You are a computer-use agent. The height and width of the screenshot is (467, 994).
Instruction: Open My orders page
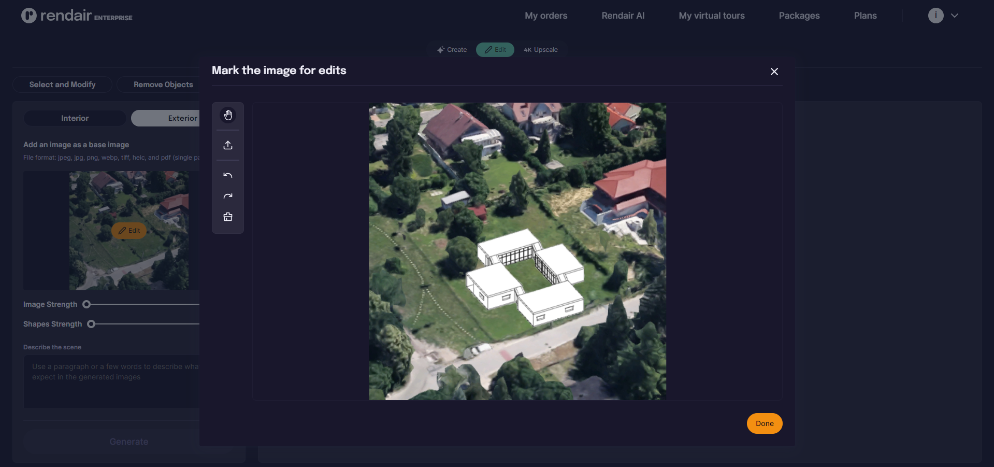point(545,16)
